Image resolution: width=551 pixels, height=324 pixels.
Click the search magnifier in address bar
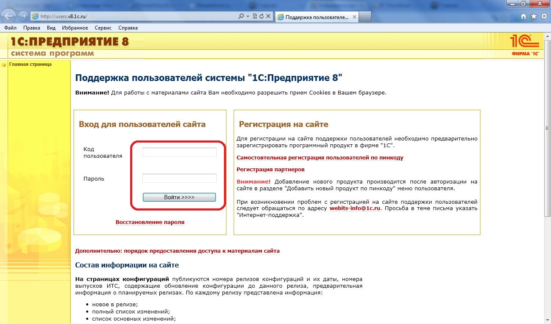tap(241, 16)
